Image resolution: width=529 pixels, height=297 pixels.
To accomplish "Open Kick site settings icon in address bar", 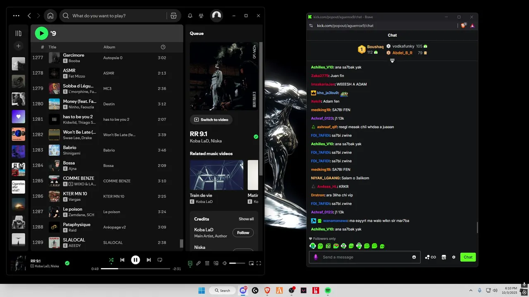I will tap(311, 26).
